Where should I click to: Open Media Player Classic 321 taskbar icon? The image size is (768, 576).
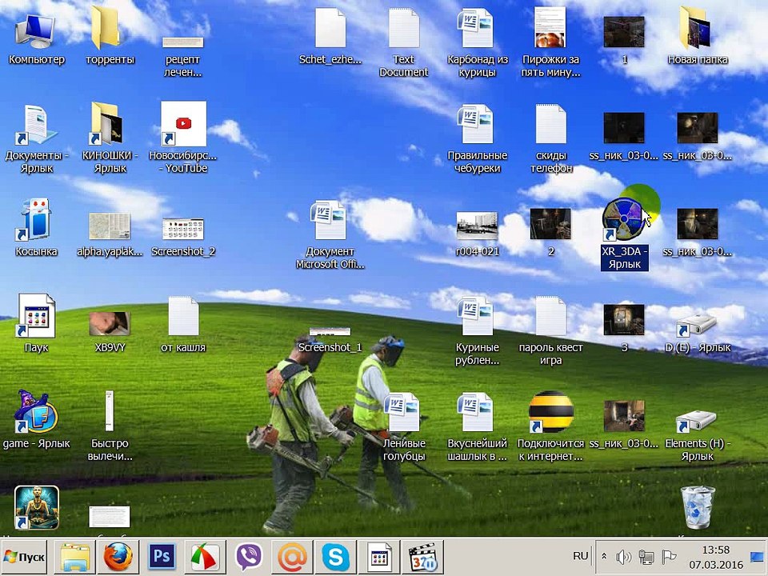click(422, 557)
